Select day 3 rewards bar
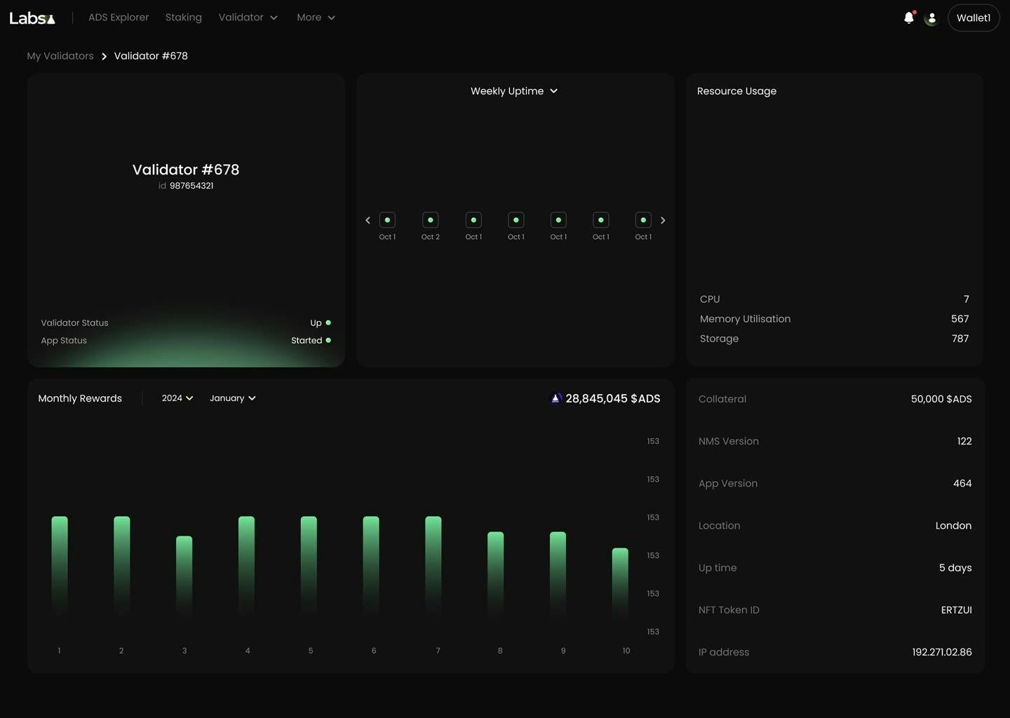 pos(184,576)
